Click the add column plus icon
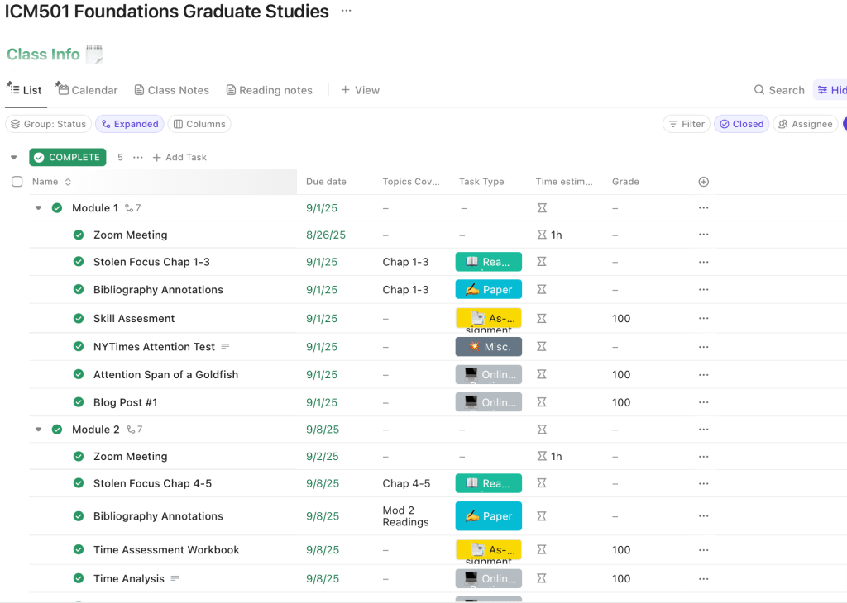847x603 pixels. [703, 182]
